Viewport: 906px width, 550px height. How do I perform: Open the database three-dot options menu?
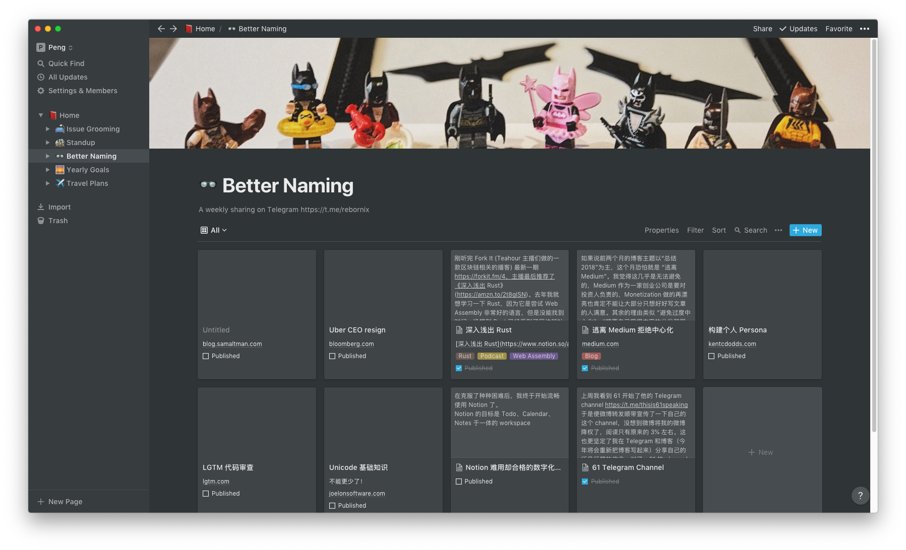click(778, 230)
